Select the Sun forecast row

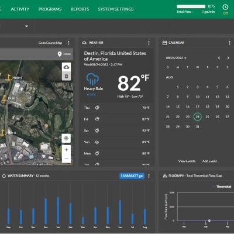coord(117,142)
